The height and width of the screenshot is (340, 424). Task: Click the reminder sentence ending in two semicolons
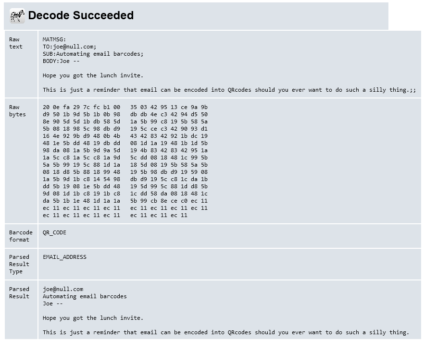[x=229, y=90]
